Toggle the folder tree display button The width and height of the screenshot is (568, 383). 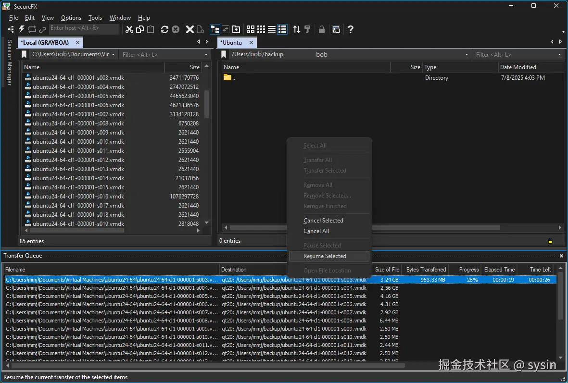[215, 29]
